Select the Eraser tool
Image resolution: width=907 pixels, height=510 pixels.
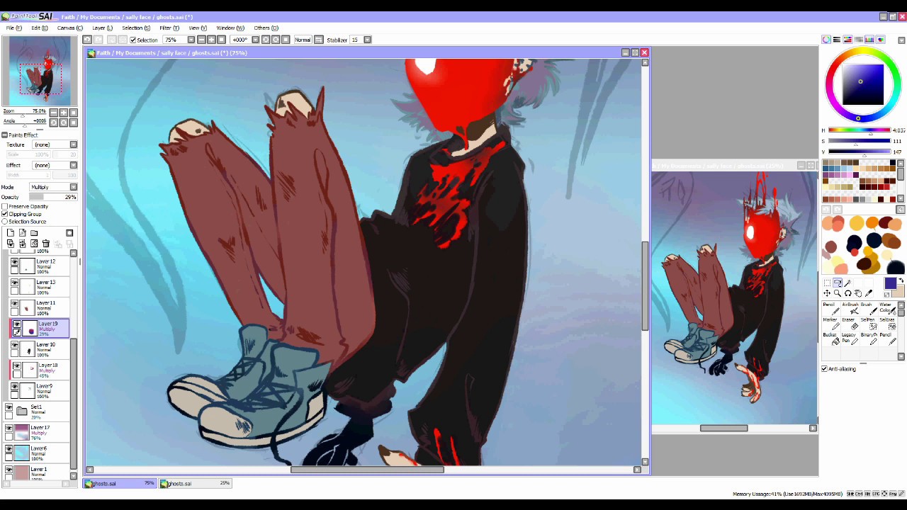coord(850,324)
